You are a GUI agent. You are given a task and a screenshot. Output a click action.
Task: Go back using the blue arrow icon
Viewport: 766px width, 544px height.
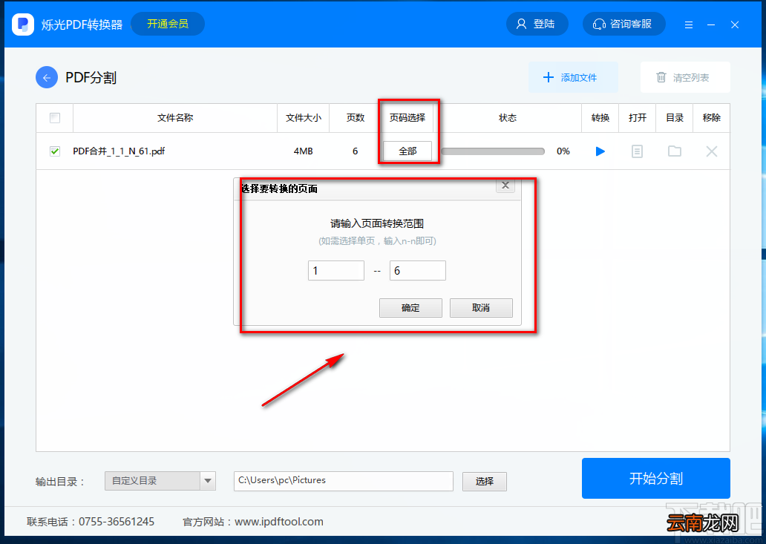[x=47, y=77]
